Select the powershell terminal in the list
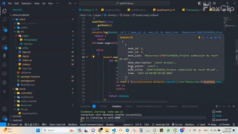The width and height of the screenshot is (238, 134). (220, 120)
